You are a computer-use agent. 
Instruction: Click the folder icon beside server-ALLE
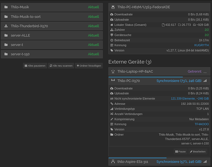tap(6, 35)
